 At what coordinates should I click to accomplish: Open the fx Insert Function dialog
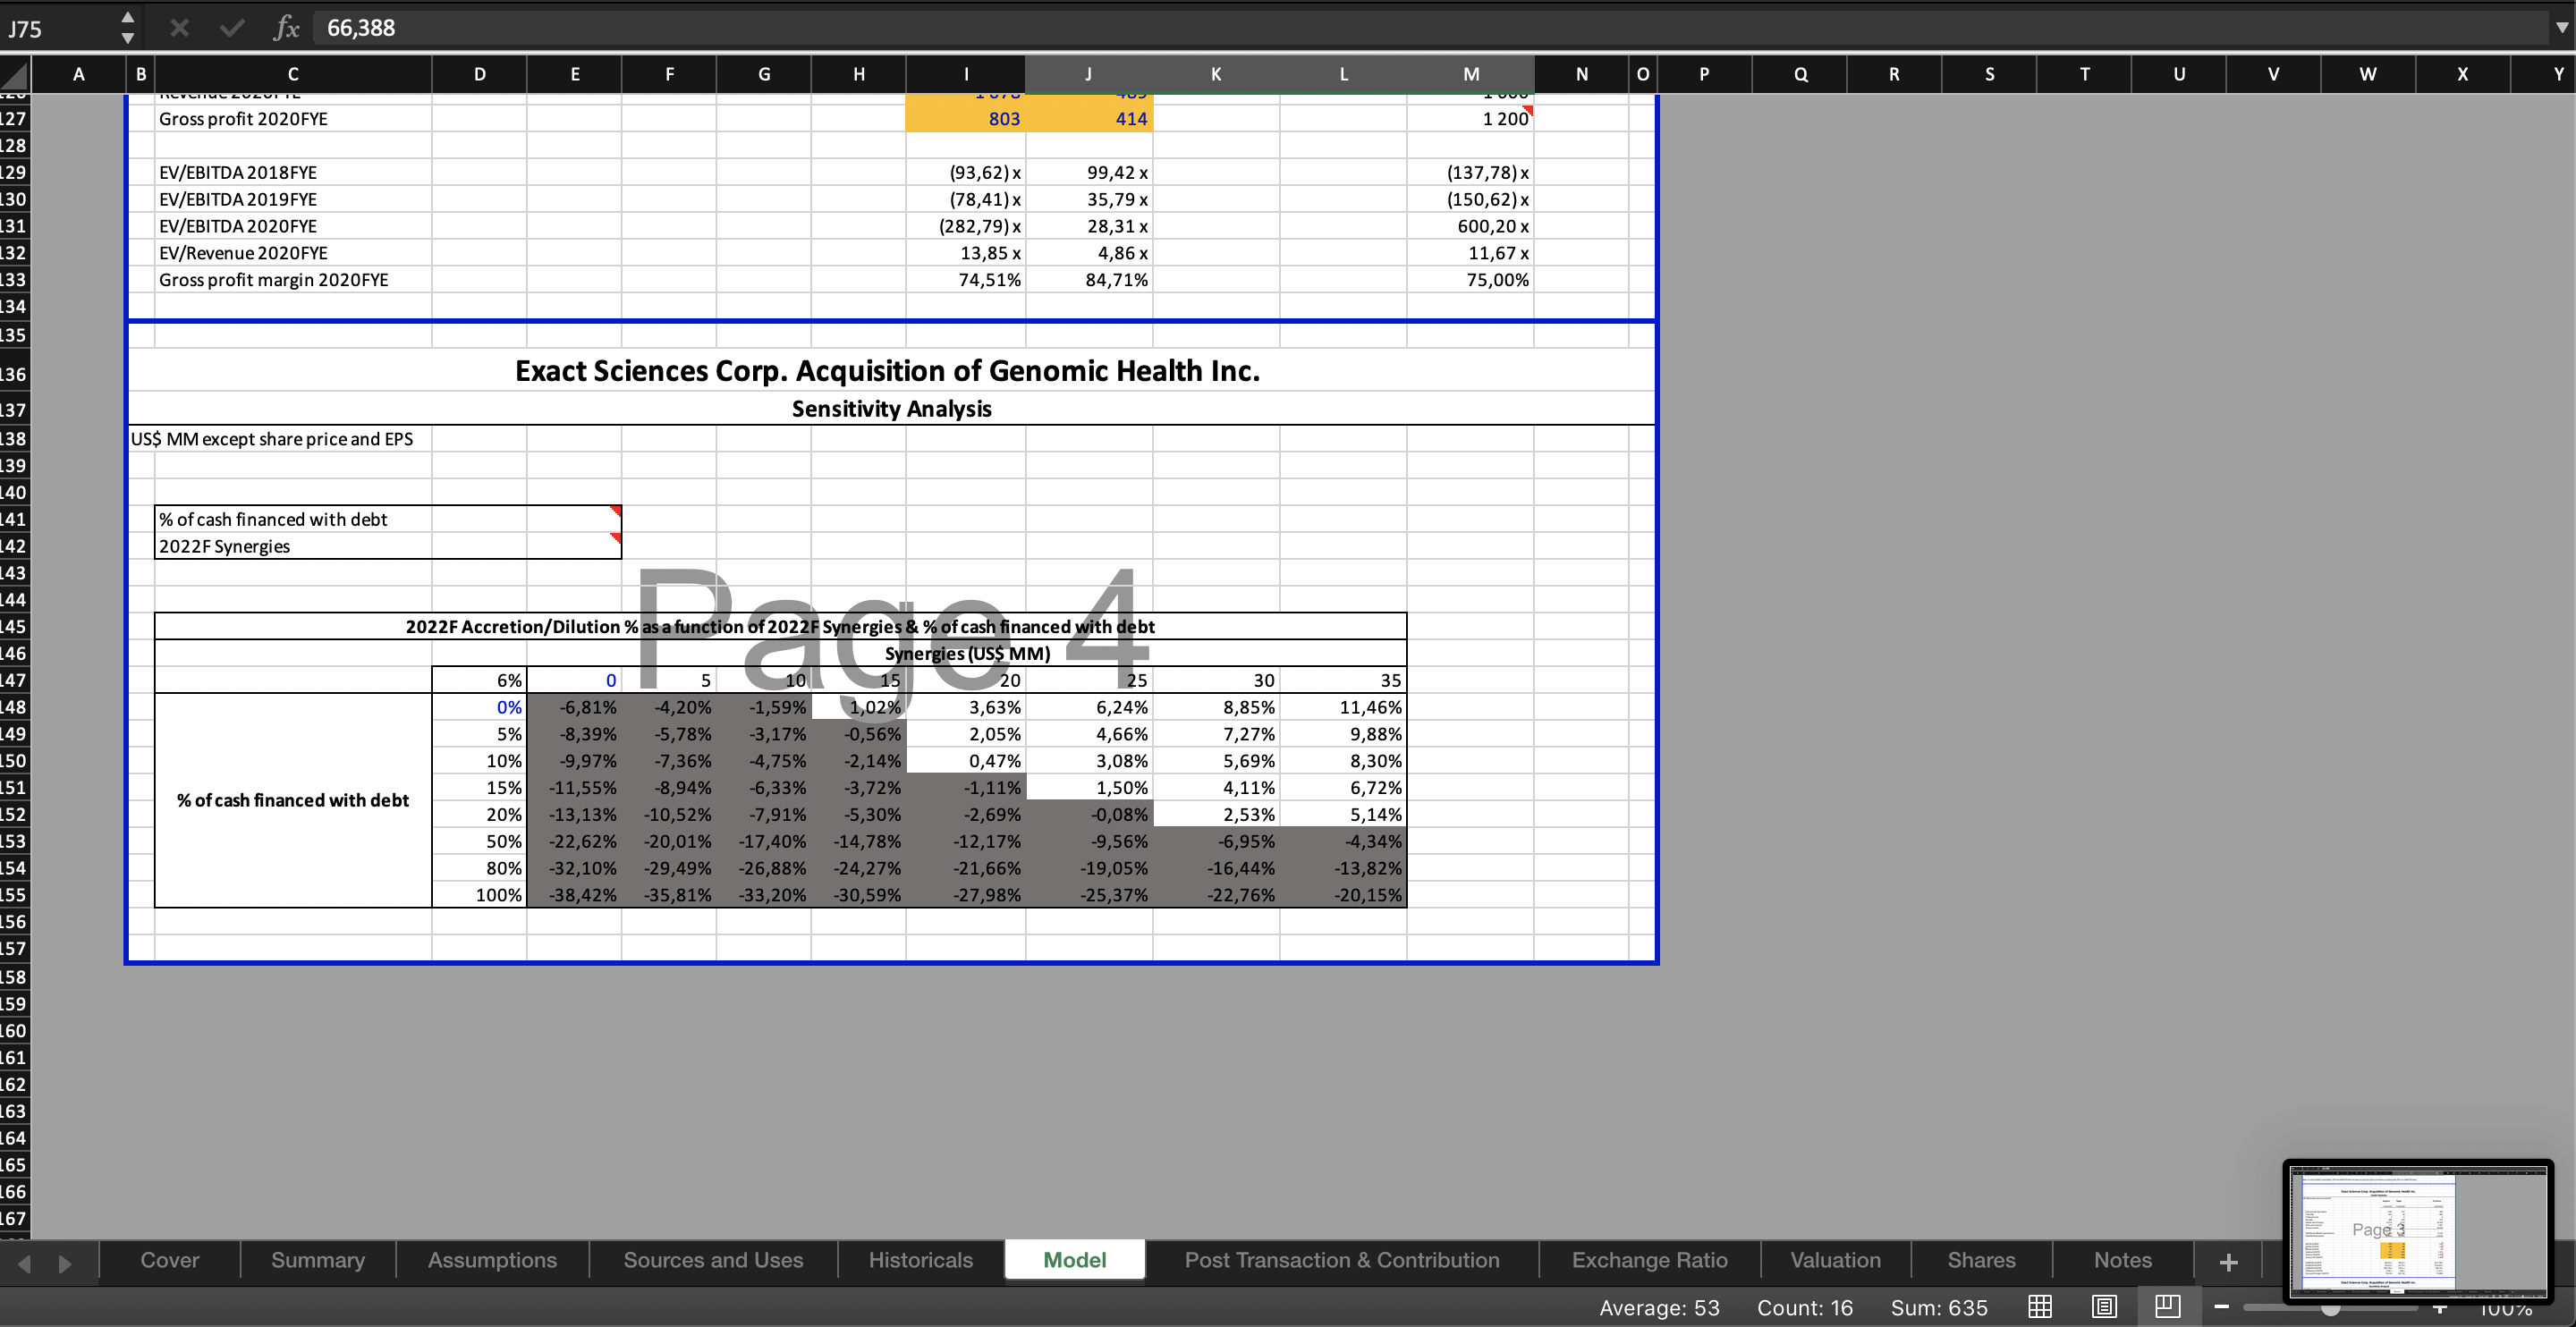click(286, 28)
